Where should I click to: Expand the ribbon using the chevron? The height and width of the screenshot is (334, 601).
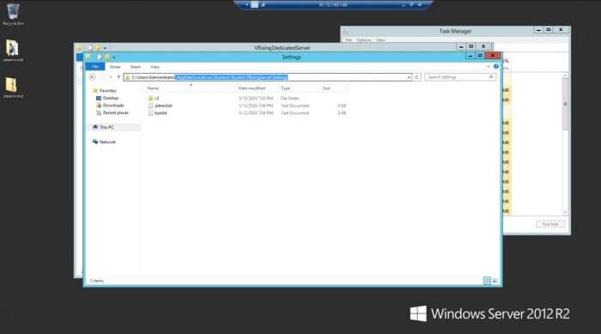tap(489, 67)
